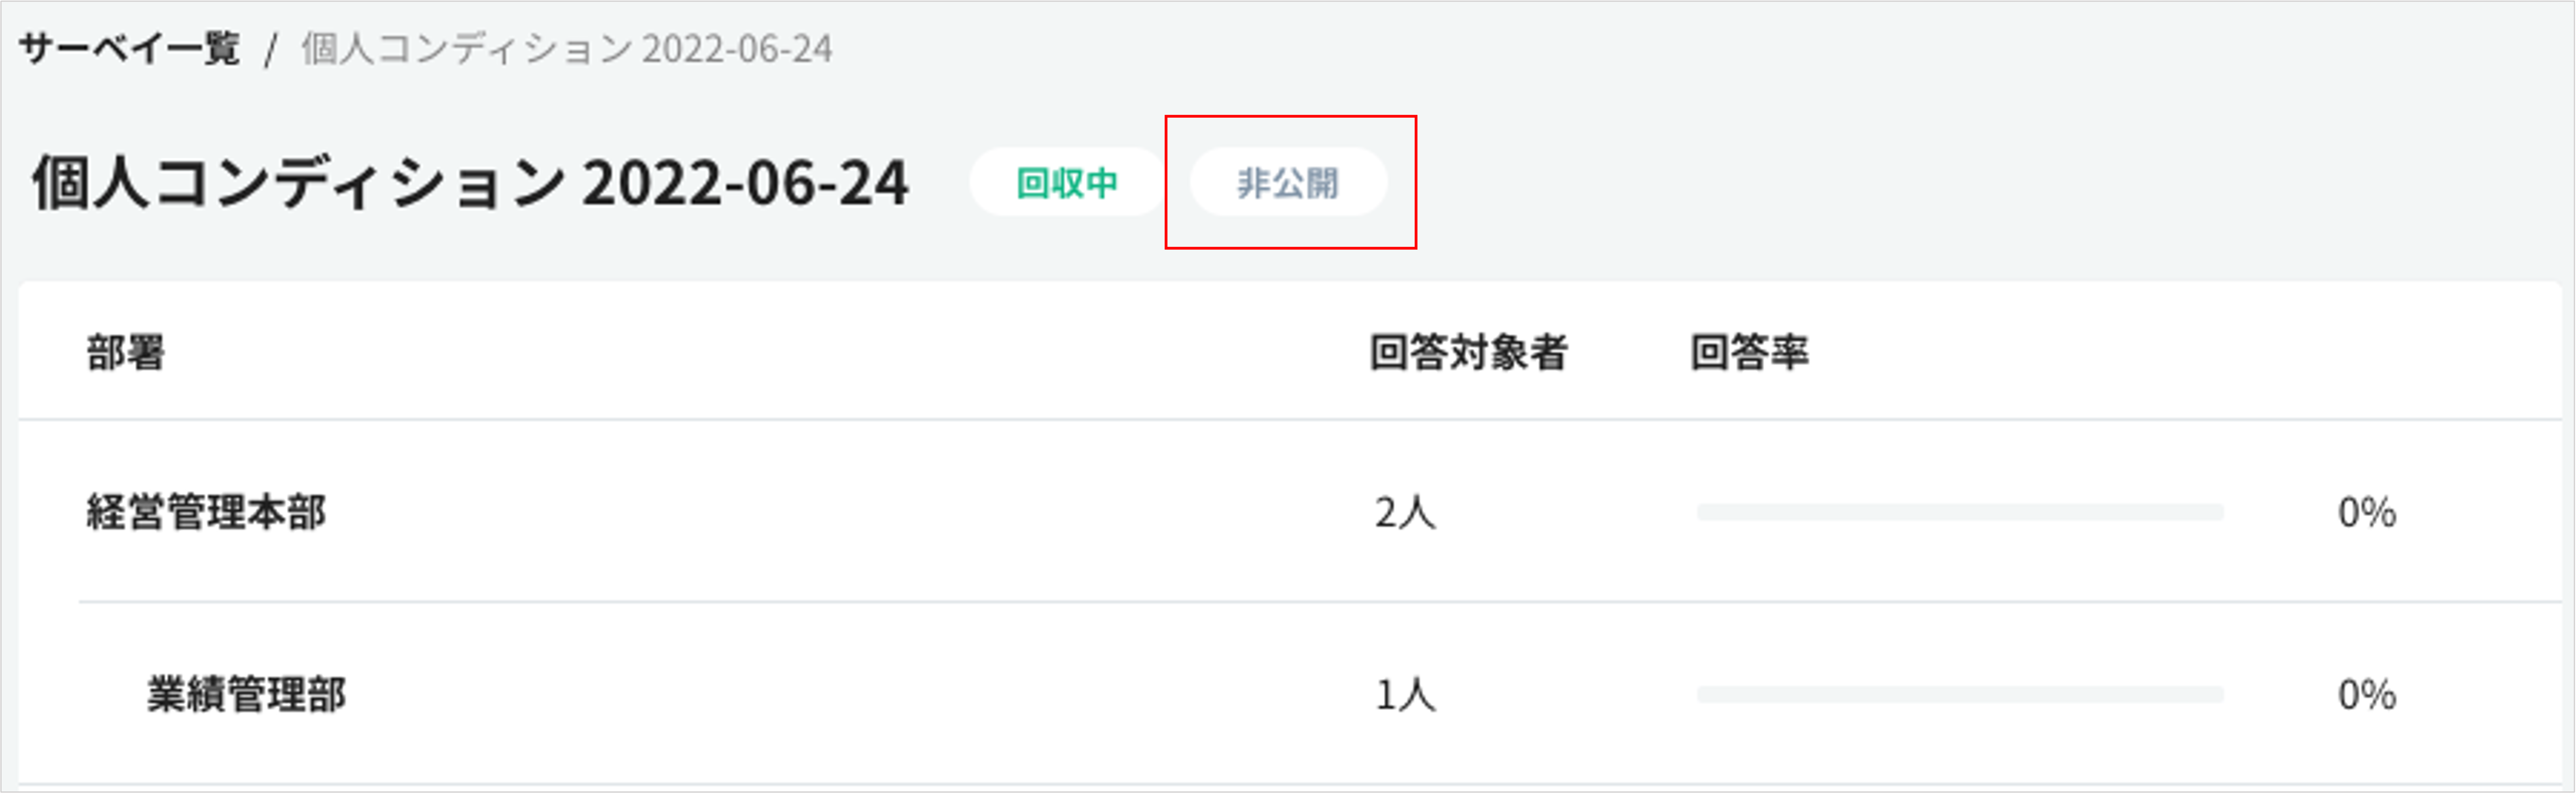Go back to サーベイ一覧 breadcrumb link
The image size is (2576, 793).
(x=129, y=48)
